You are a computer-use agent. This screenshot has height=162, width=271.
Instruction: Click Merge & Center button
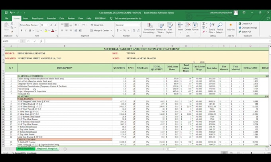[x=100, y=31]
